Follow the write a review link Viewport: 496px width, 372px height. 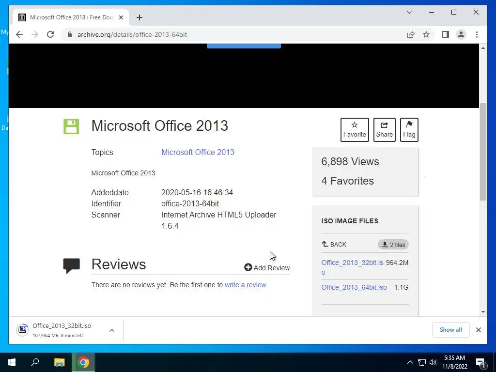(x=246, y=285)
